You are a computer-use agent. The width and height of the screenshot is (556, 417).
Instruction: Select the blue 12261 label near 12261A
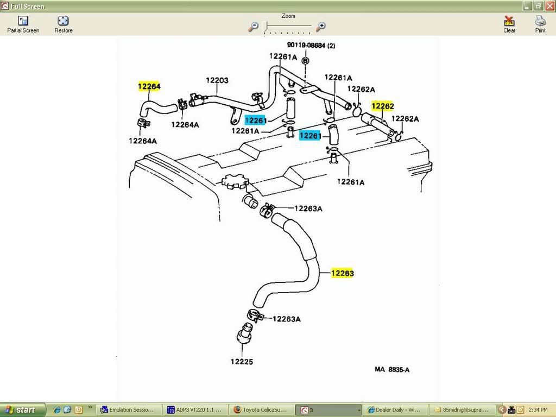coord(255,120)
